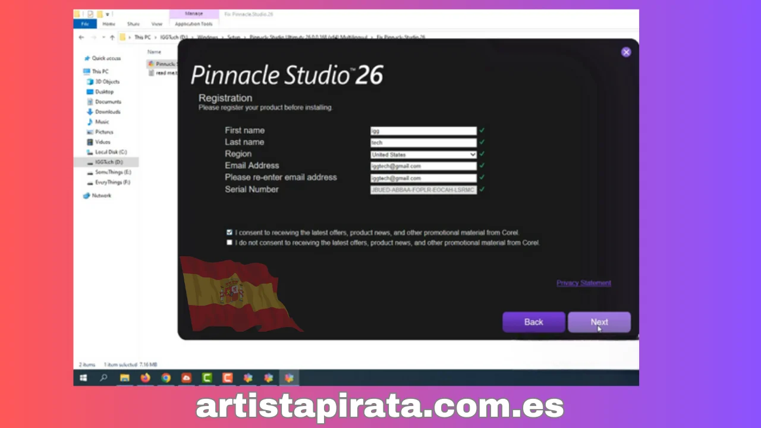
Task: Open the Share ribbon tab
Action: (x=133, y=24)
